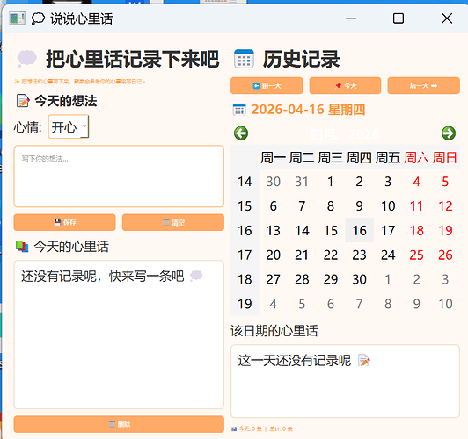This screenshot has width=468, height=439.
Task: Open the 心情 mood dropdown showing 开心
Action: (x=69, y=127)
